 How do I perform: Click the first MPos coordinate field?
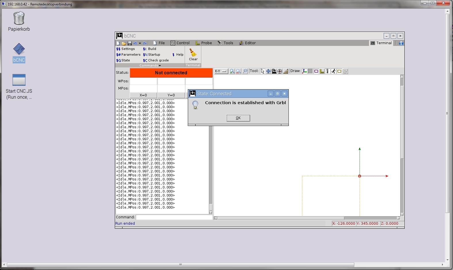tap(143, 88)
